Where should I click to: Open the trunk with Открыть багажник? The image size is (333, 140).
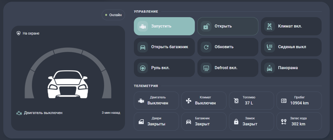point(164,47)
